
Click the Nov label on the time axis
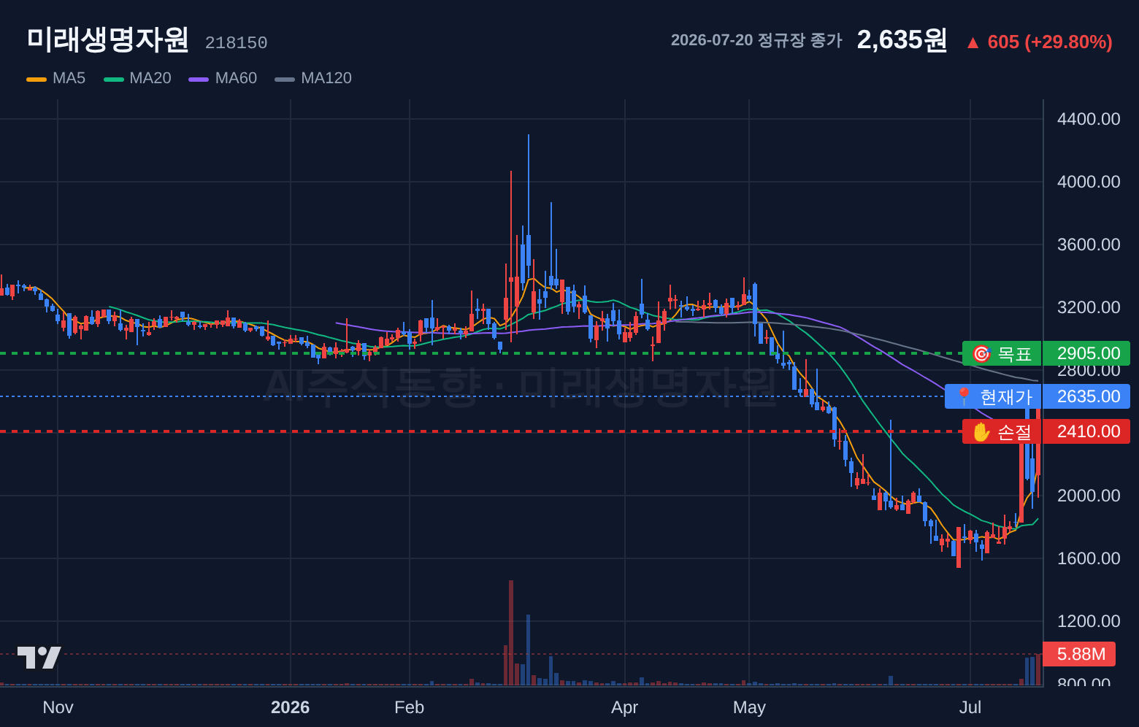coord(58,707)
